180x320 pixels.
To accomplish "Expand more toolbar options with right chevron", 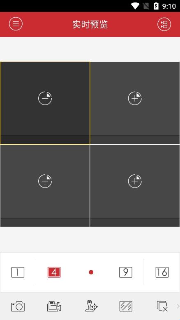I will pyautogui.click(x=178, y=306).
